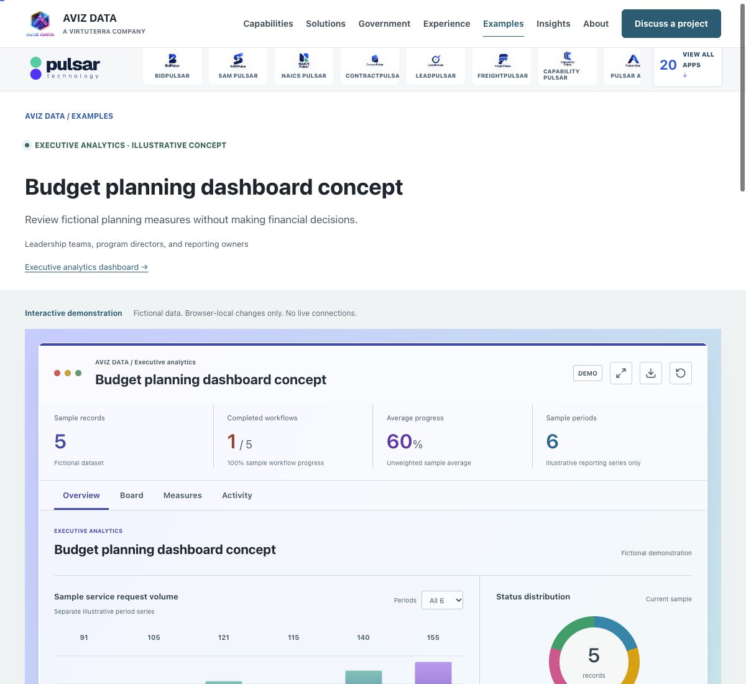Open the Solutions menu
Image resolution: width=746 pixels, height=684 pixels.
326,24
